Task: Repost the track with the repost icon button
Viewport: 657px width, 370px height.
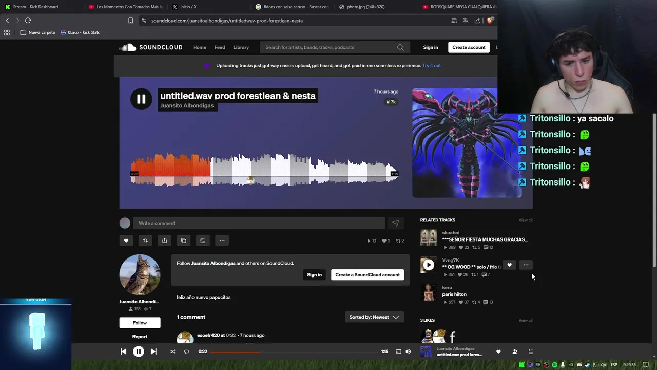Action: [145, 240]
